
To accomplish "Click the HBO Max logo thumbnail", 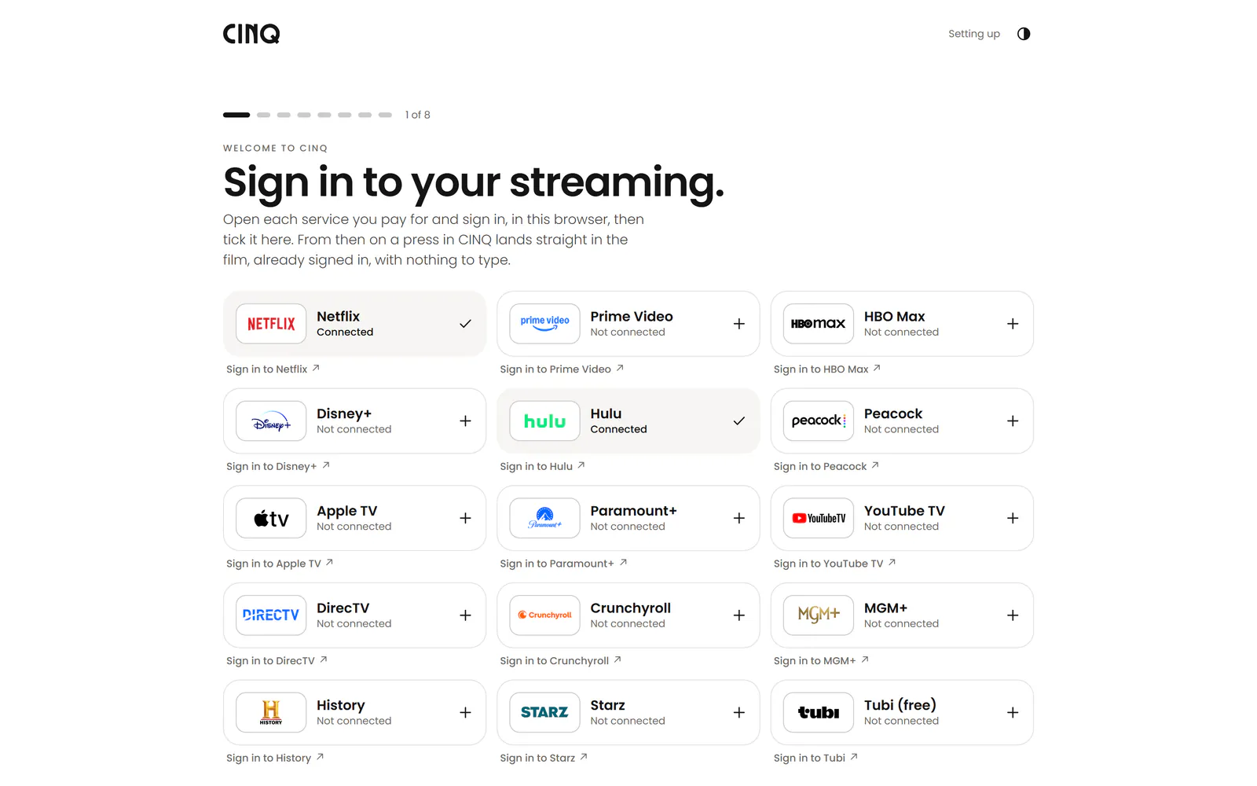I will [x=819, y=324].
